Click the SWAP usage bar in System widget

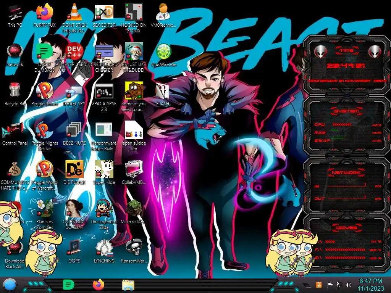[337, 138]
